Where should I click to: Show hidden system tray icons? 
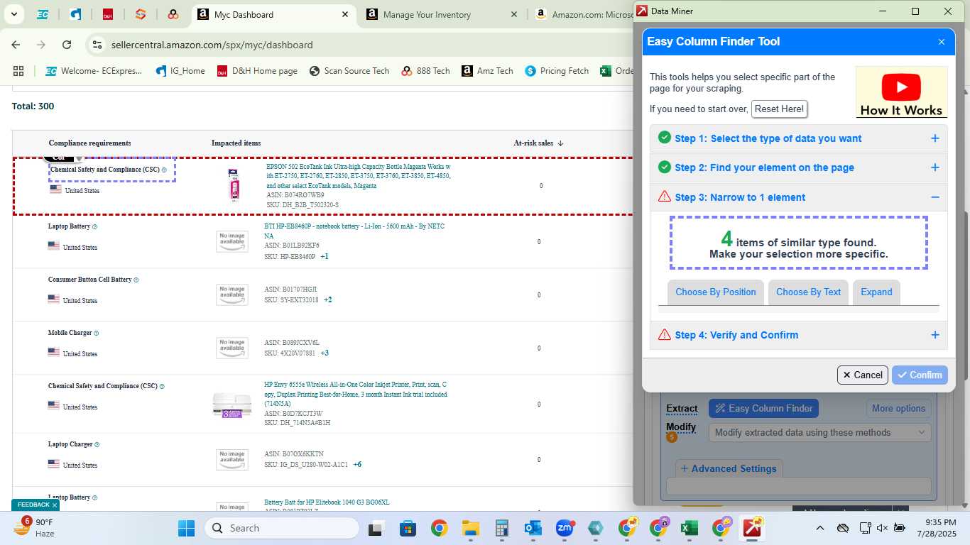coord(820,528)
